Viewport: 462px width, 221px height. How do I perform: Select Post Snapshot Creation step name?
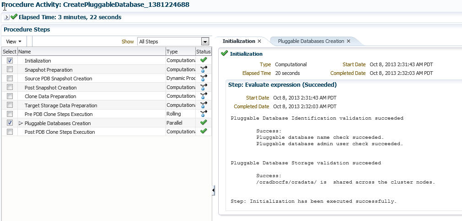(x=50, y=88)
